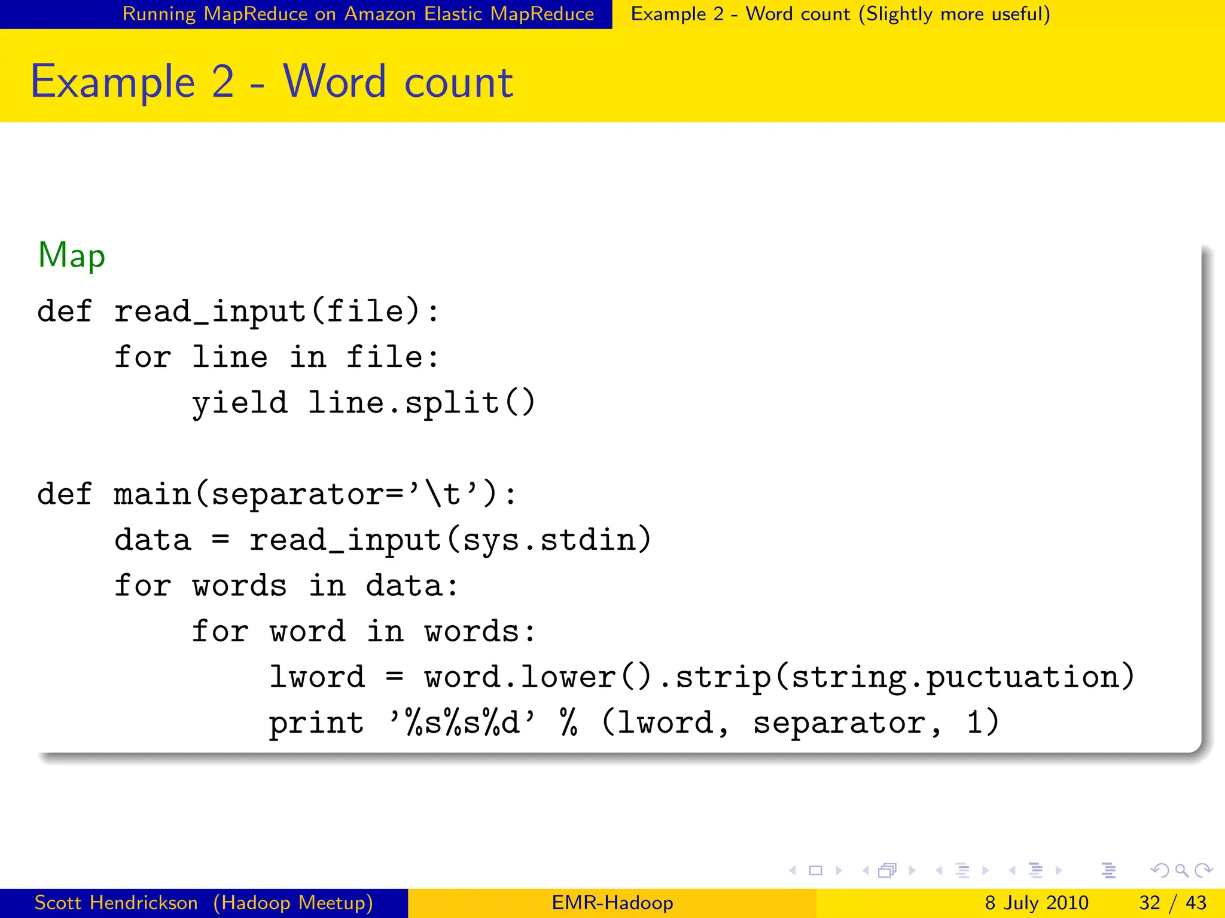The image size is (1225, 918).
Task: Click the line for words in data:
Action: [287, 586]
